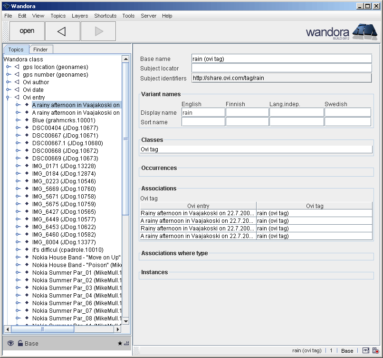Click the back navigation arrow button
383x358 pixels.
pyautogui.click(x=62, y=30)
